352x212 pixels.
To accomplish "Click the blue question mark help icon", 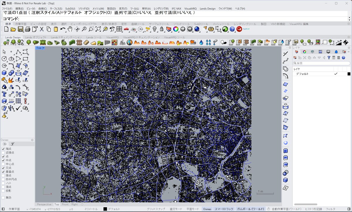I will [232, 29].
